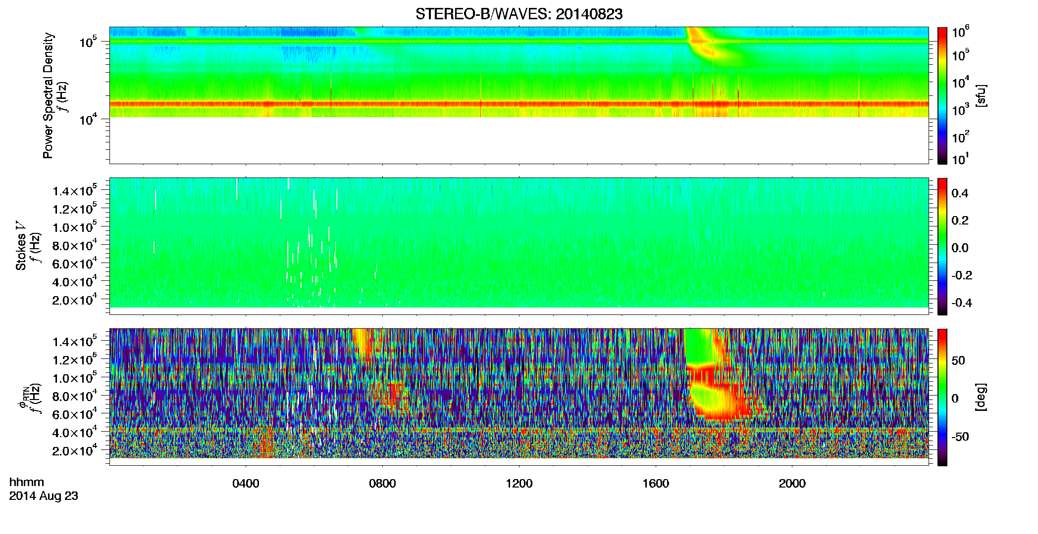The height and width of the screenshot is (534, 1038).
Task: Click the 0.2 value on Stokes V color bar
Action: point(960,221)
